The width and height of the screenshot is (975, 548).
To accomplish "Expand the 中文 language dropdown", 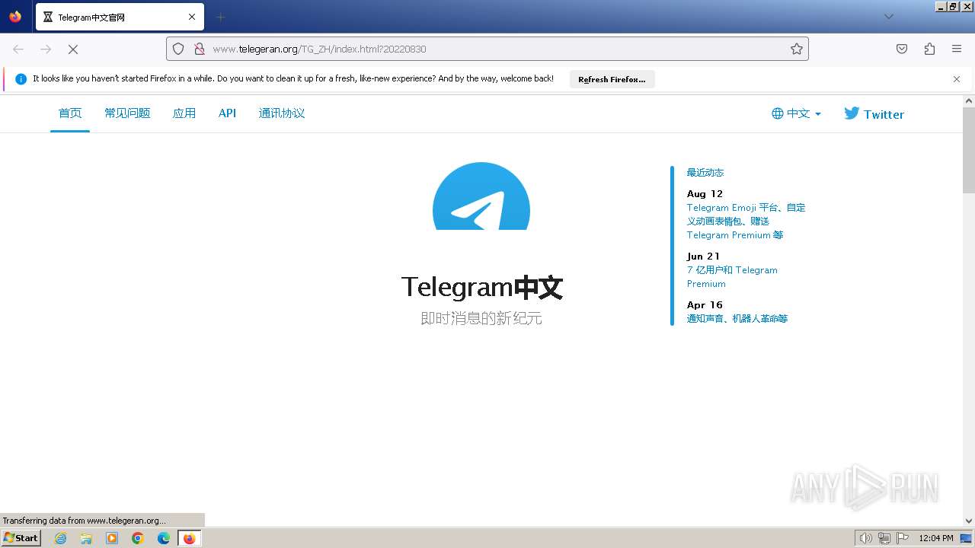I will 797,113.
